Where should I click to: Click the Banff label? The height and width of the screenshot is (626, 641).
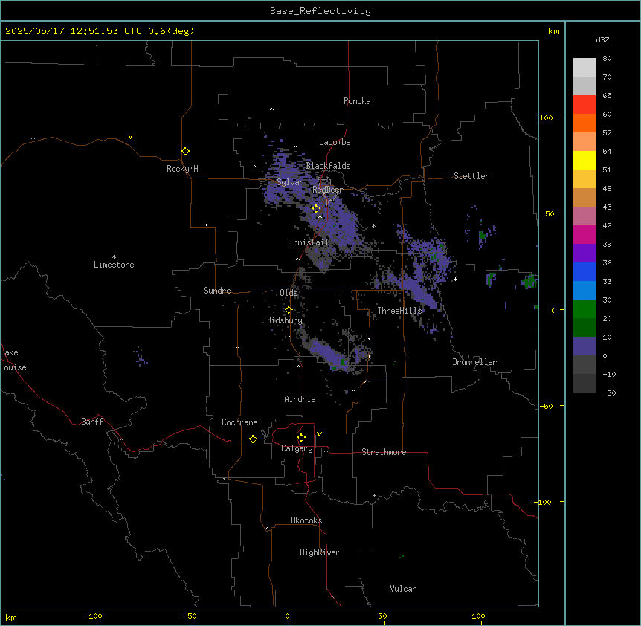(x=92, y=422)
